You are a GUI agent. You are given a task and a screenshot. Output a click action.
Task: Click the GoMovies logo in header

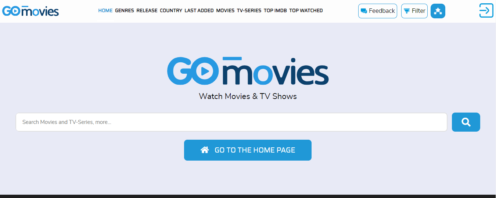click(30, 11)
